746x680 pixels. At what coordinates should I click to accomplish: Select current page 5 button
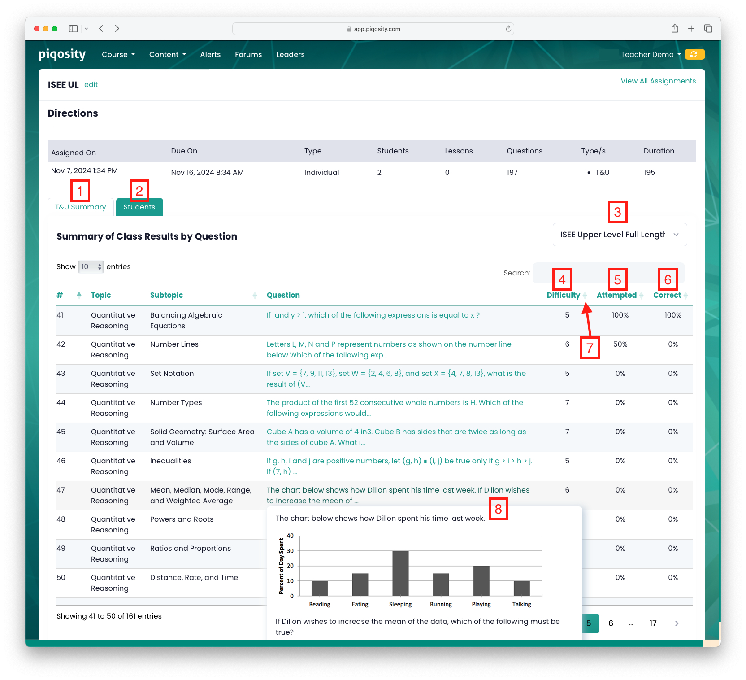tap(590, 623)
